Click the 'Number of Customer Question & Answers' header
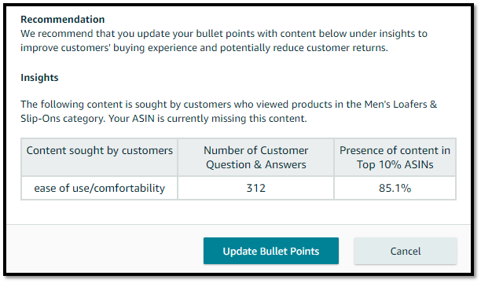The image size is (481, 283). [256, 157]
